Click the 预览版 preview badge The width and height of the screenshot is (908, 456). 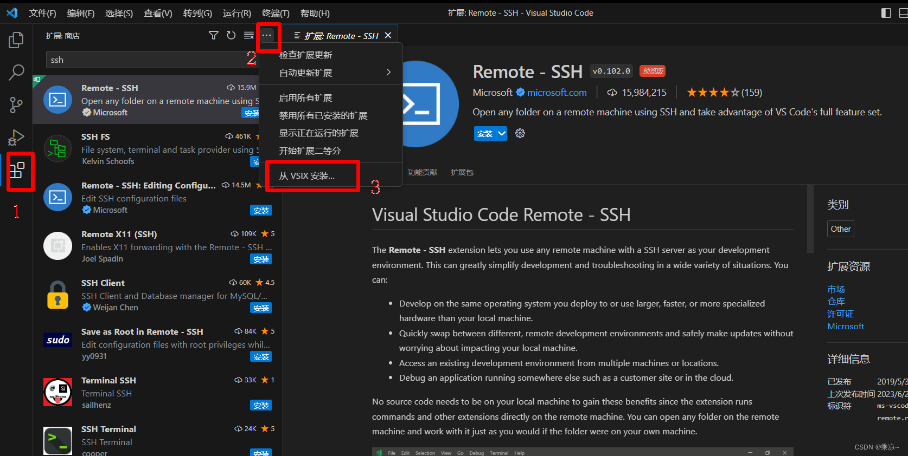pyautogui.click(x=653, y=71)
